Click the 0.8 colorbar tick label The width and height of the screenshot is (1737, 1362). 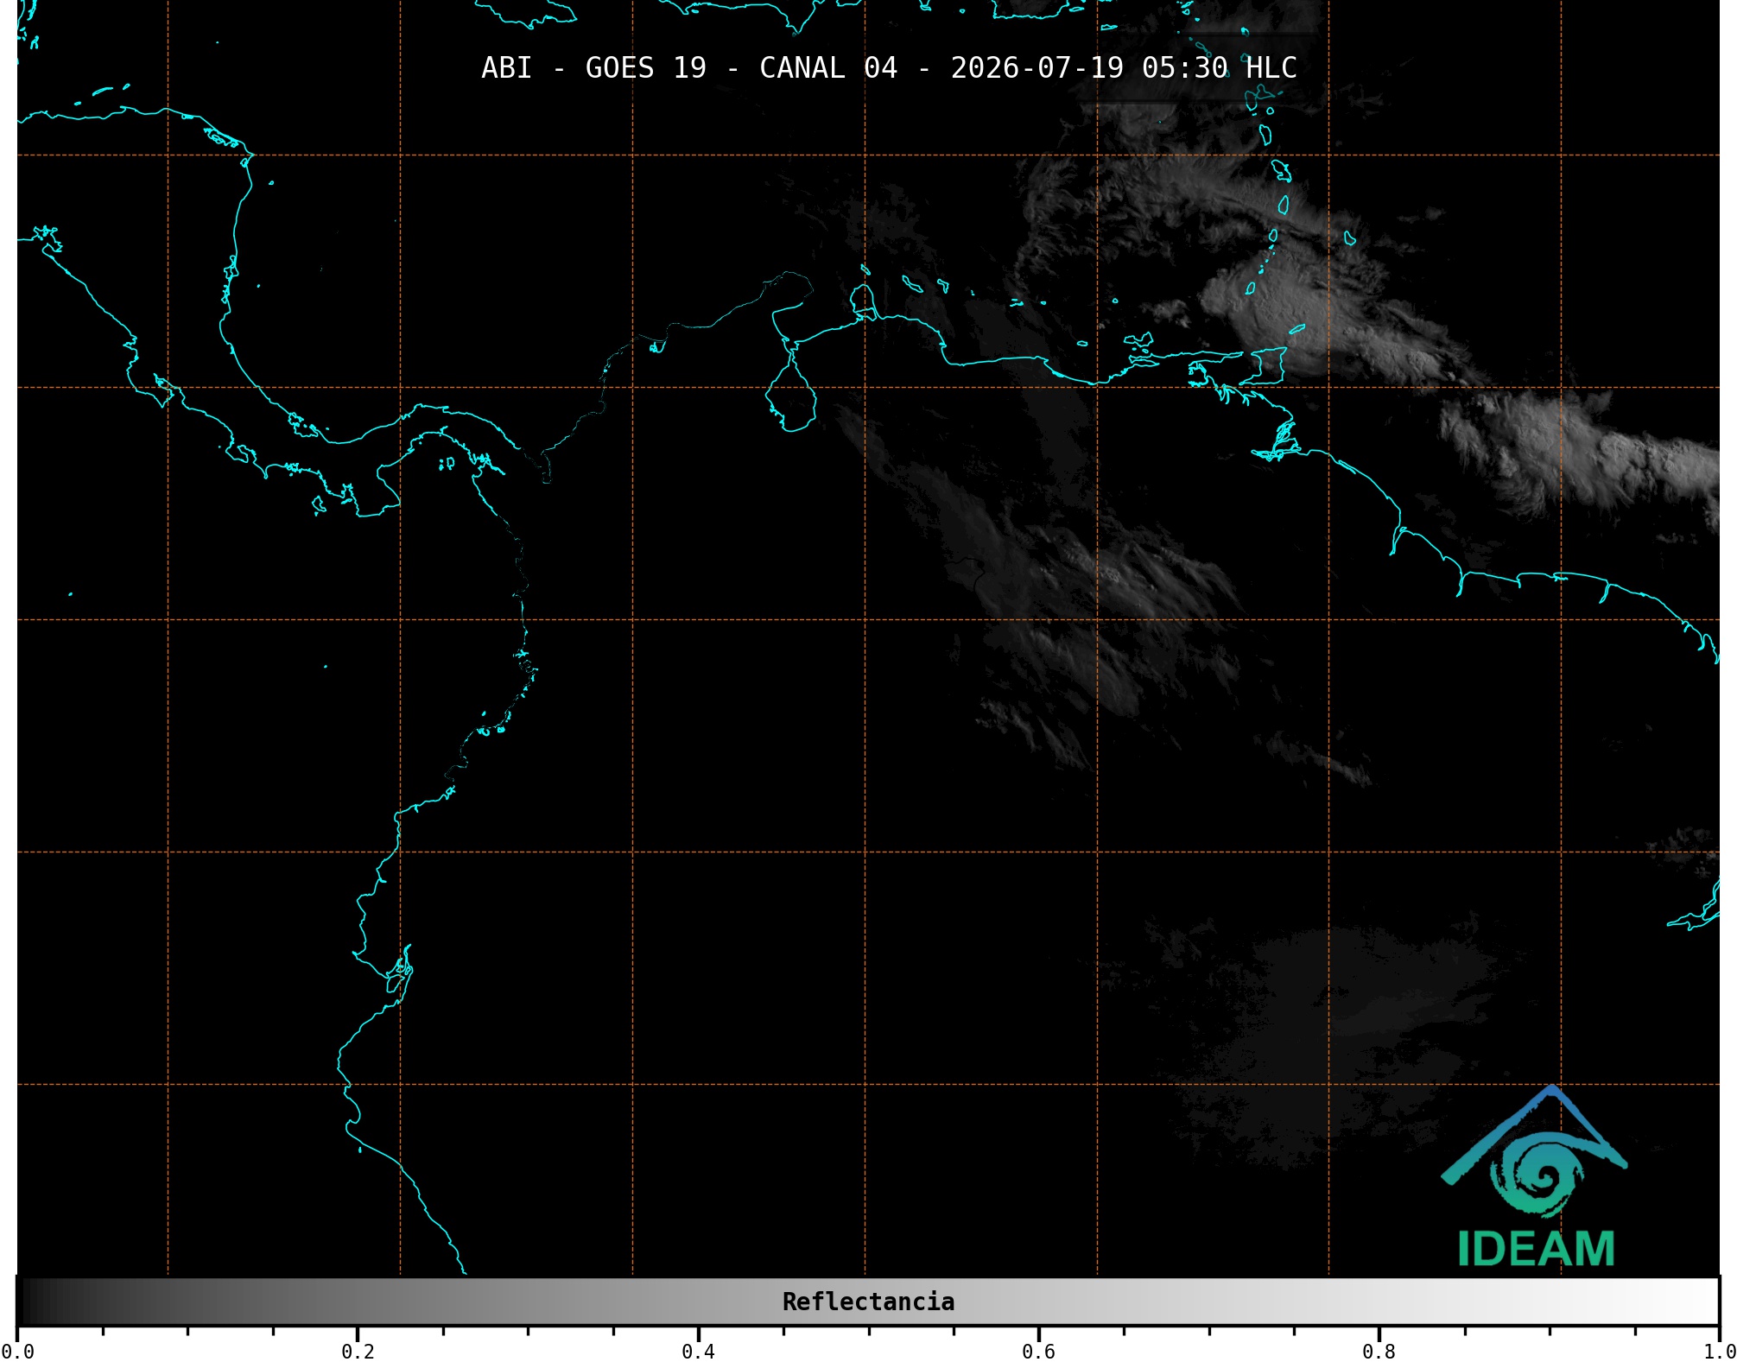(x=1379, y=1351)
